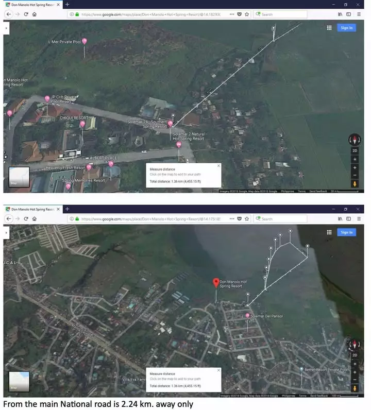Screen dimensions: 371x410
Task: Open Firefox menu in the lower browser window
Action: click(359, 219)
